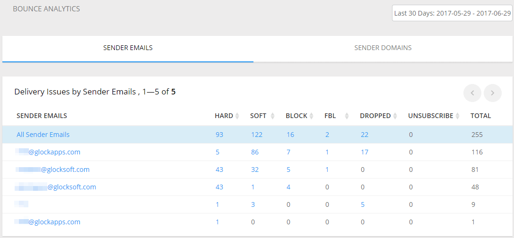Open the block count 16 link

click(x=290, y=135)
